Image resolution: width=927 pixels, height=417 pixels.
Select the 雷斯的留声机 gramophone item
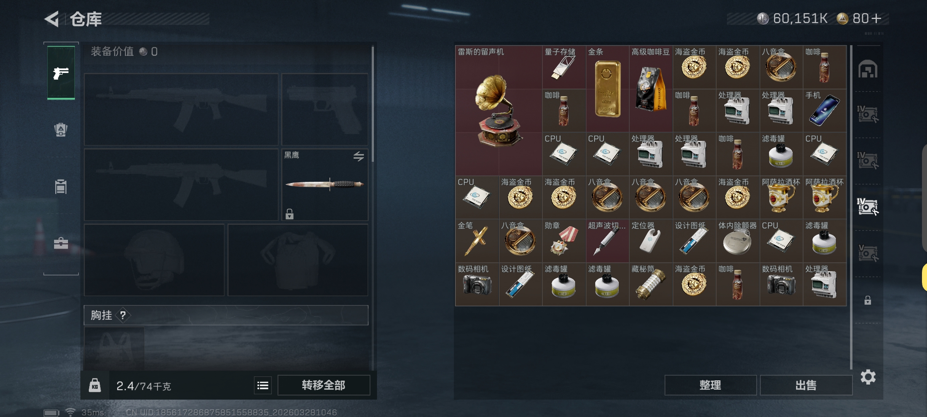click(499, 110)
